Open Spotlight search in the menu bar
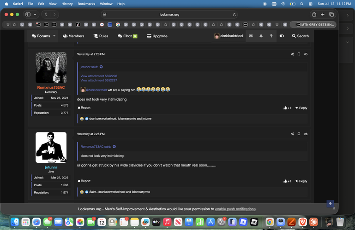 pos(301,4)
